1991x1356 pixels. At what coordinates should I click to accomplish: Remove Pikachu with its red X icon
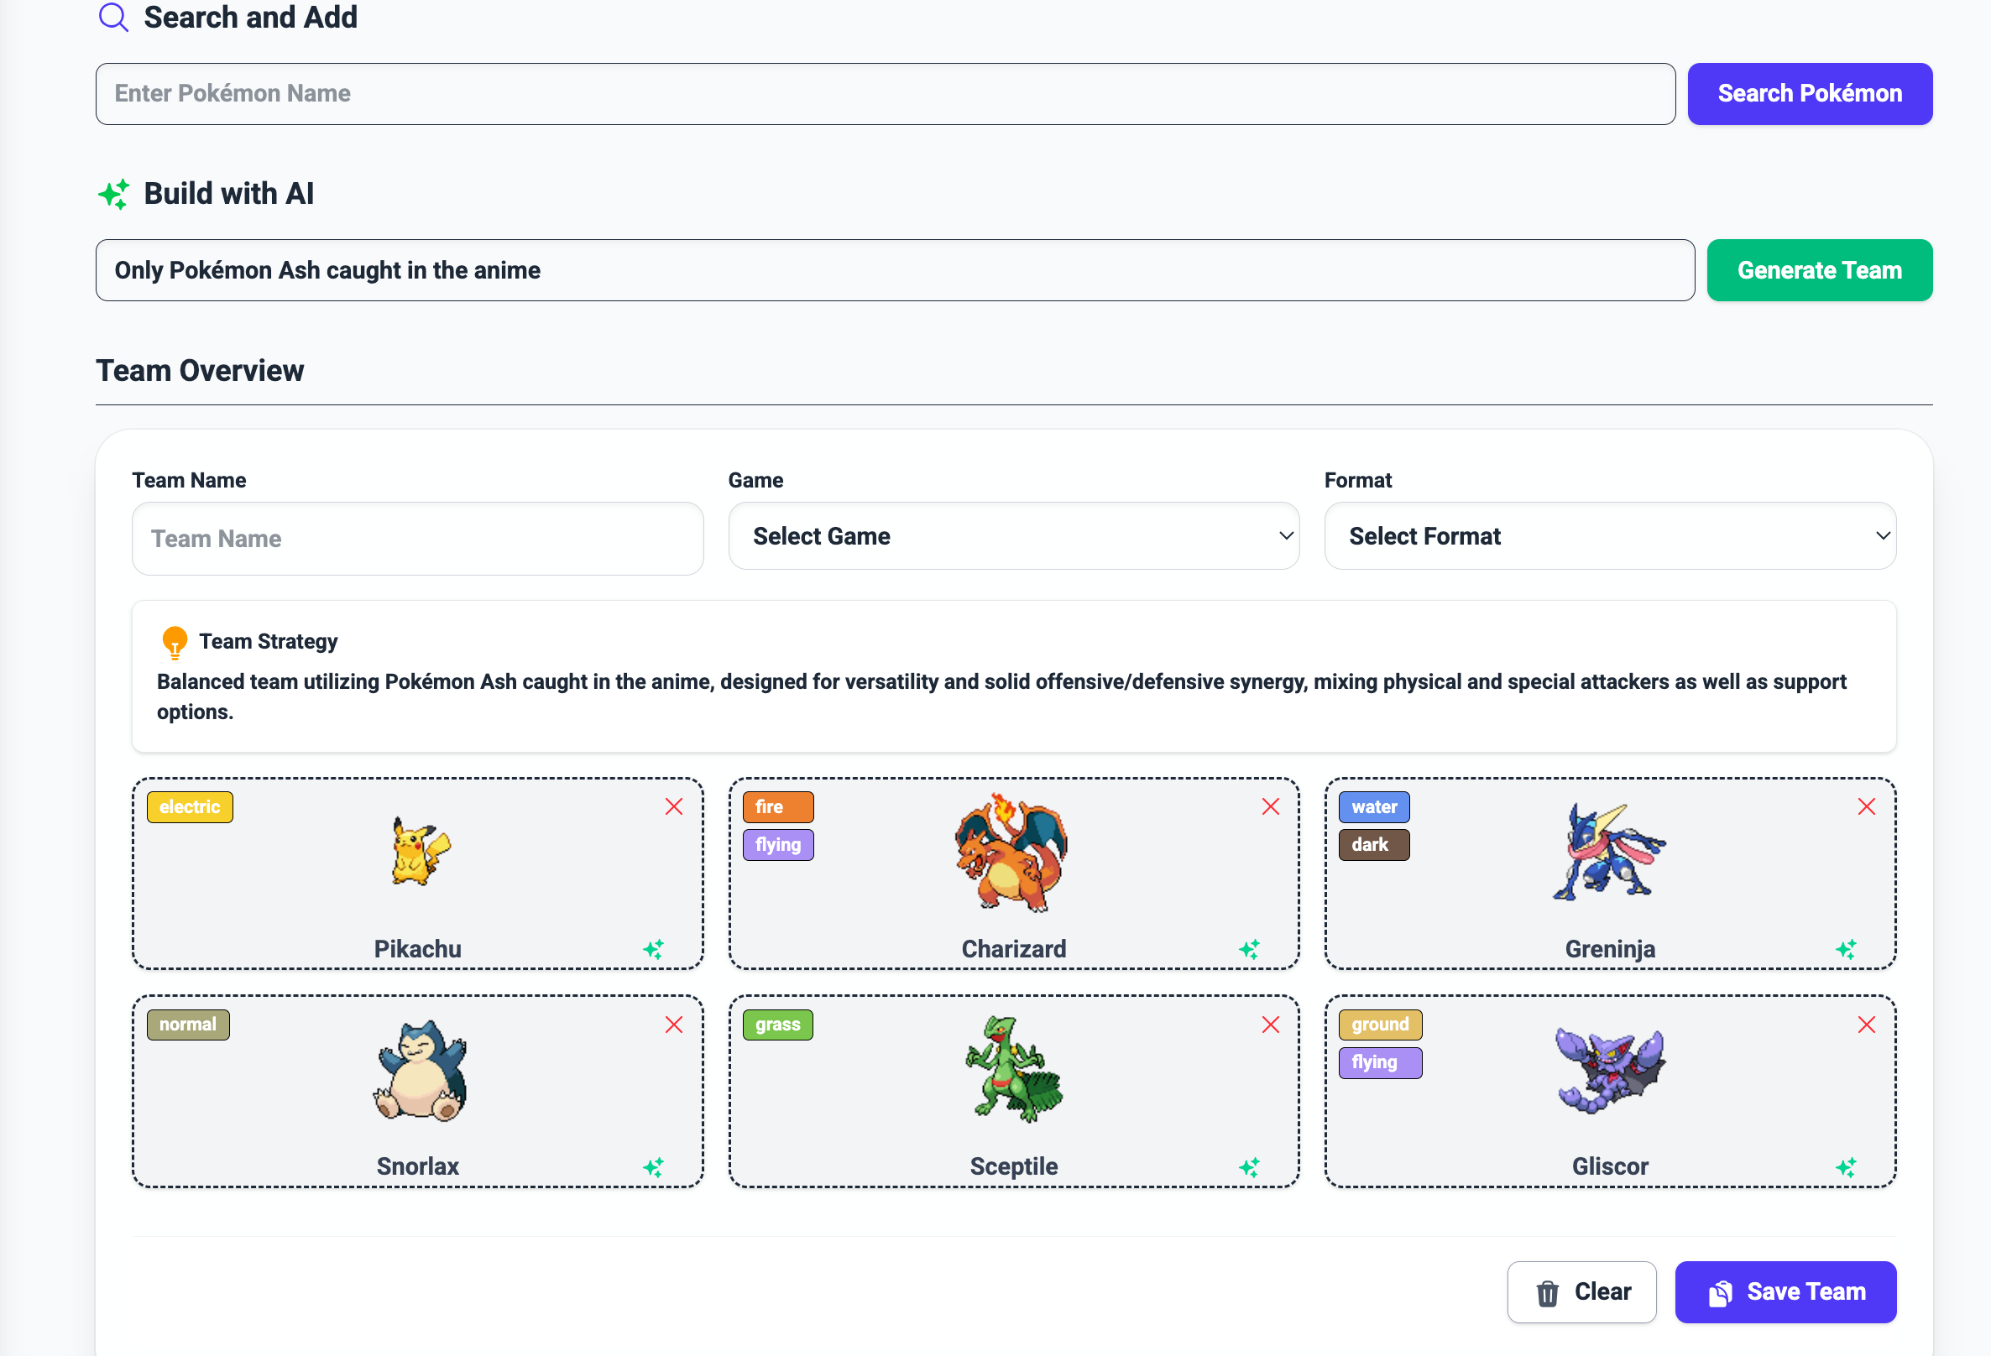674,807
